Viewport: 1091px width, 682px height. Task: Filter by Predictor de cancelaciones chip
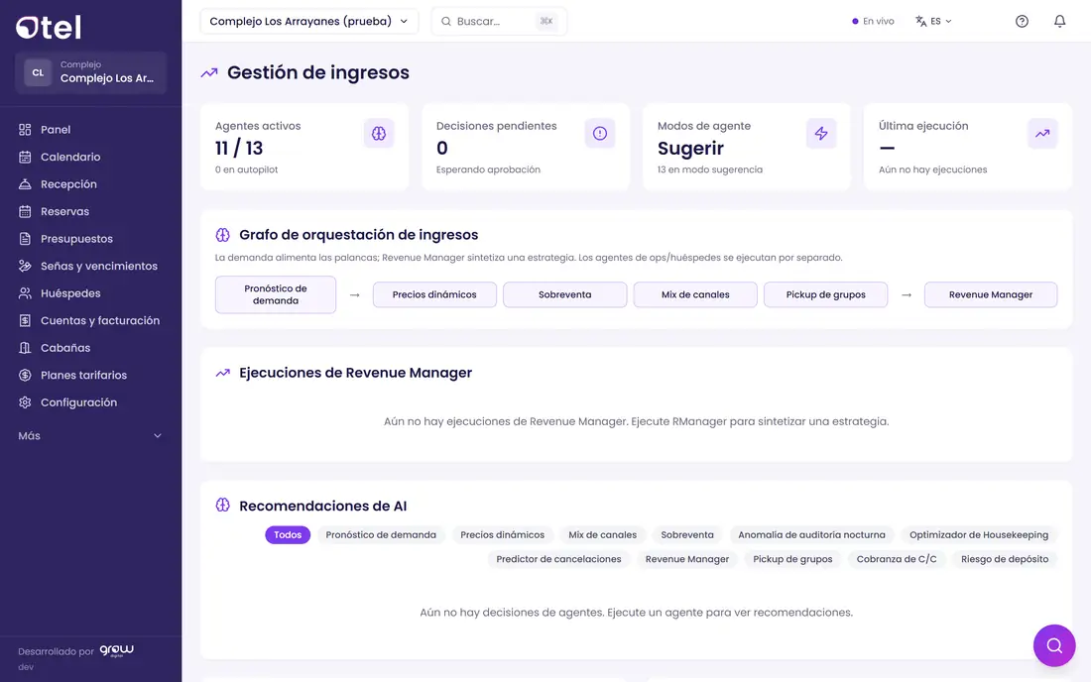pos(558,559)
